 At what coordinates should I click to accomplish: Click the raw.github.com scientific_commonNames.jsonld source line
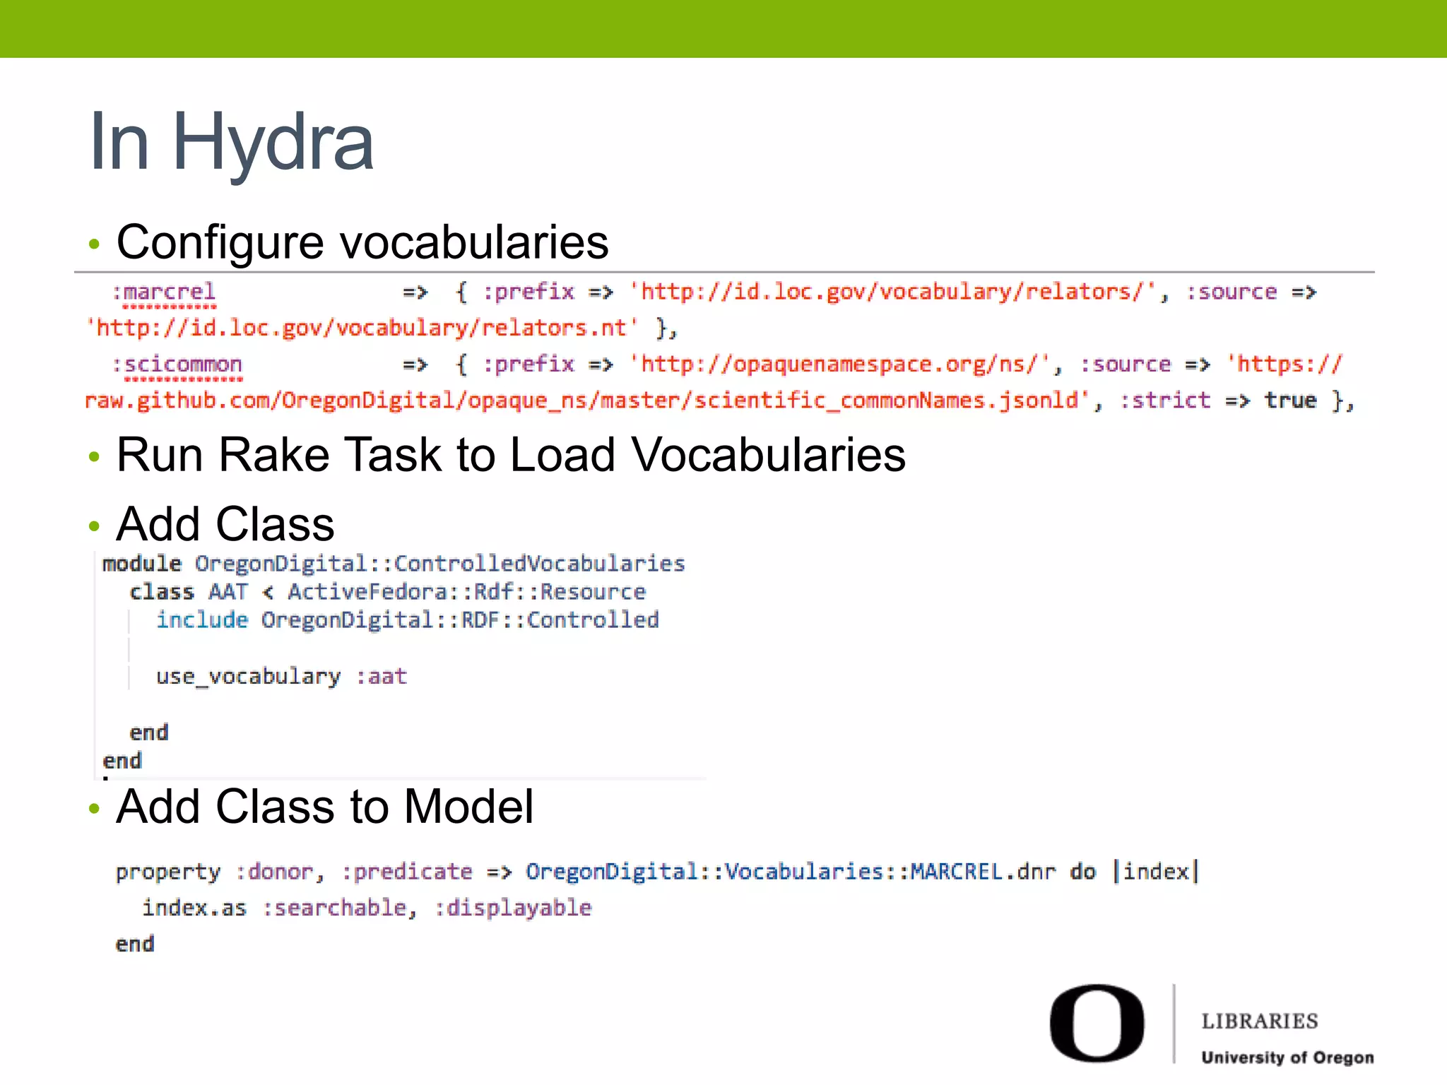click(588, 401)
